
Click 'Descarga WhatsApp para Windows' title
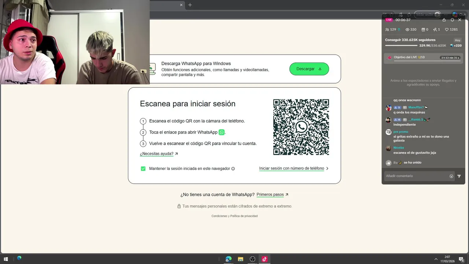(196, 63)
